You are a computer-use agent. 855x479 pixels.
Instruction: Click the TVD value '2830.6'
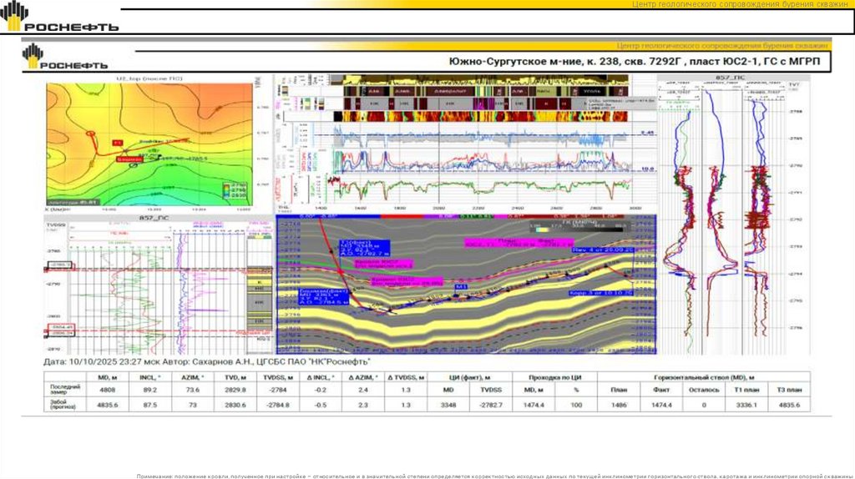coord(235,406)
